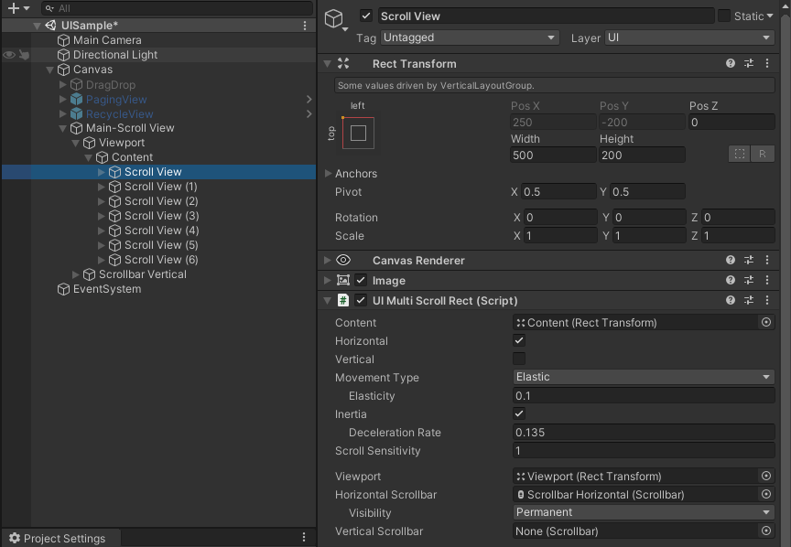Open Image component help reference

tap(730, 280)
